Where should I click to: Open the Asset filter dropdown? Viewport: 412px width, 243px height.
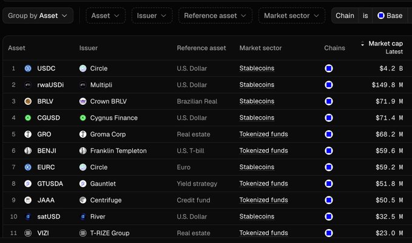106,16
